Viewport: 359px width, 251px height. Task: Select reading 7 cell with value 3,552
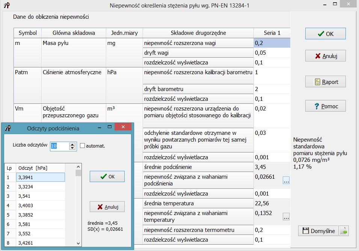pyautogui.click(x=41, y=233)
